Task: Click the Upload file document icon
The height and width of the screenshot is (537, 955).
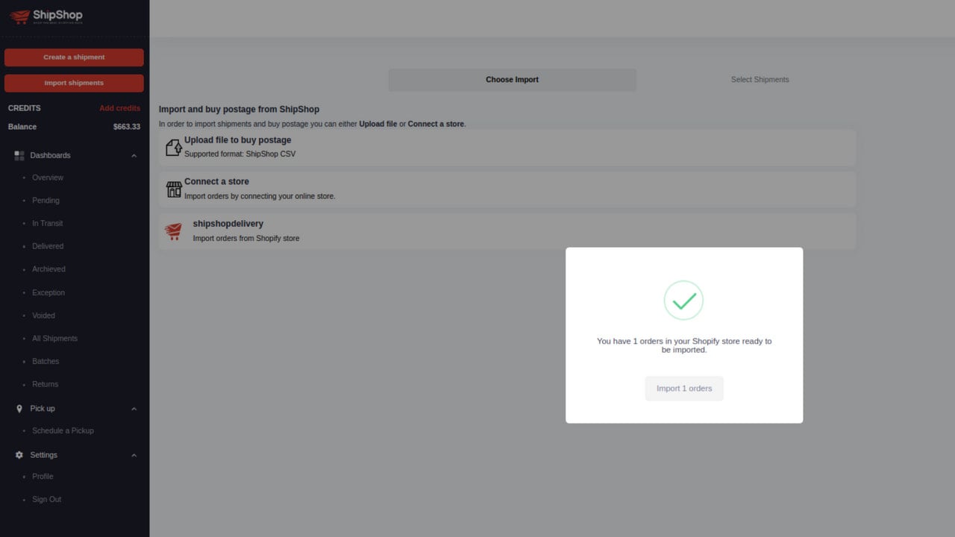Action: pyautogui.click(x=173, y=147)
